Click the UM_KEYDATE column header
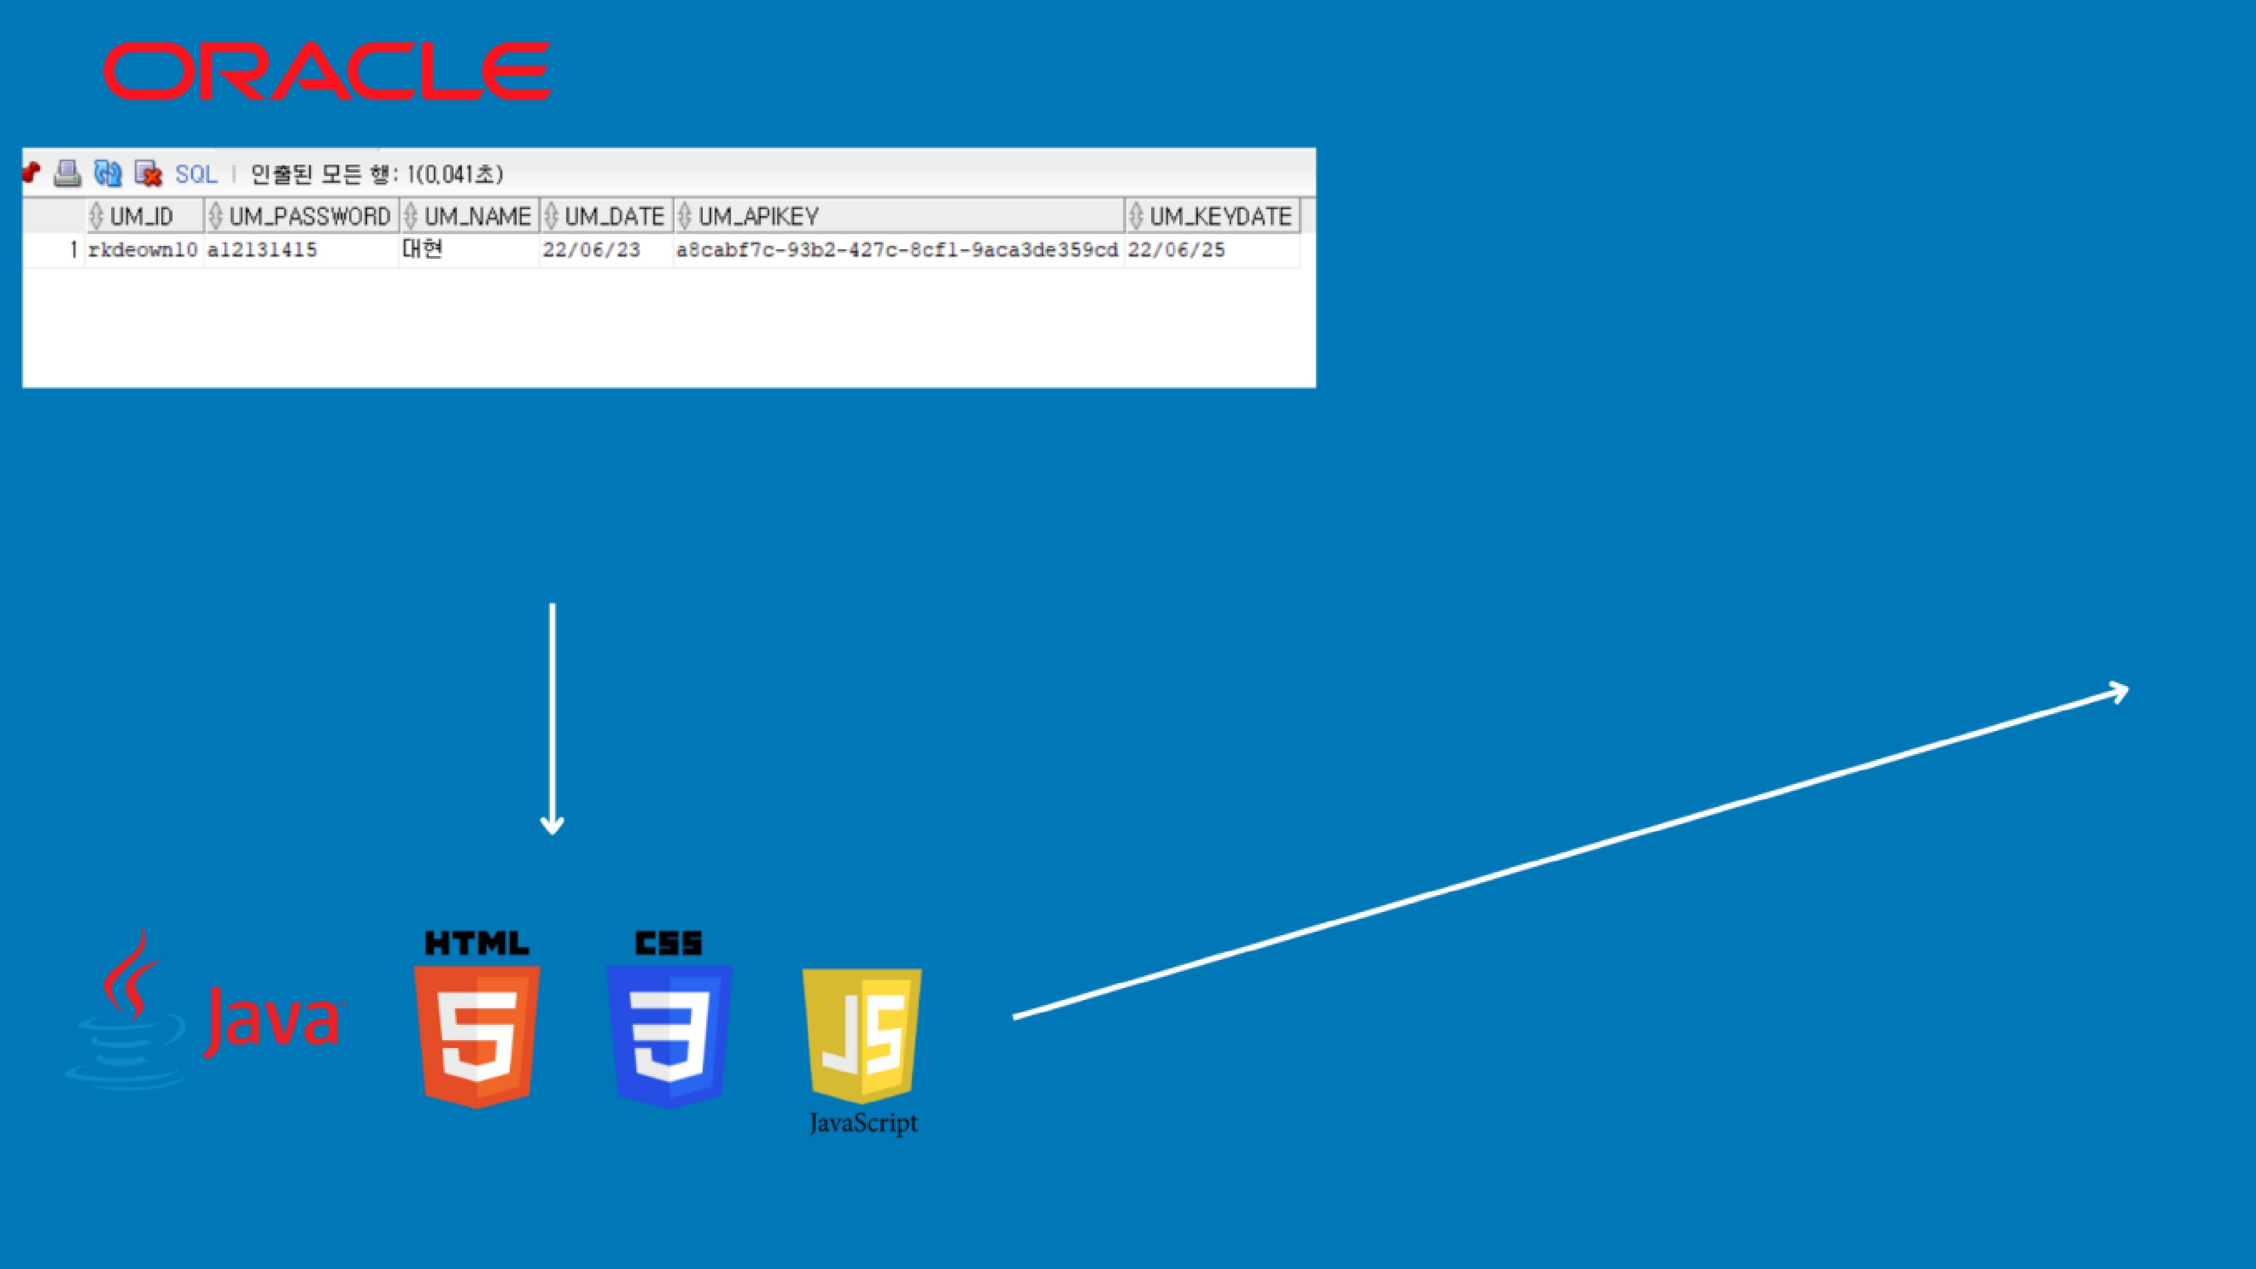 [1220, 217]
